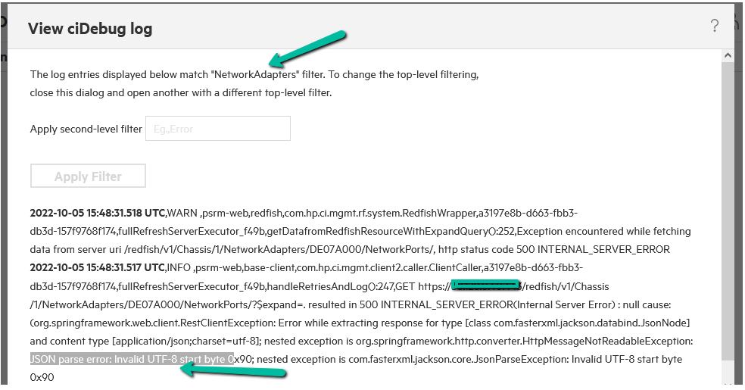Click the green arrow pointing at NetworkAdapters

[309, 48]
